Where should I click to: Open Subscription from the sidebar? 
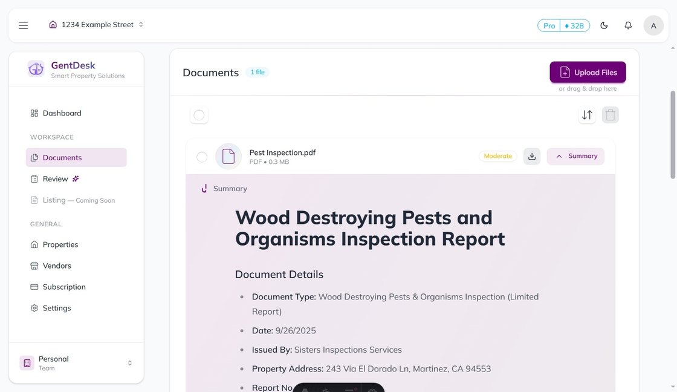[64, 286]
